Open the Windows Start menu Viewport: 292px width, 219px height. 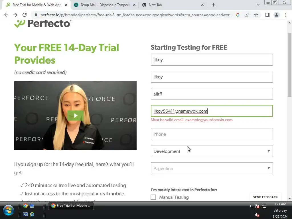tap(8, 210)
